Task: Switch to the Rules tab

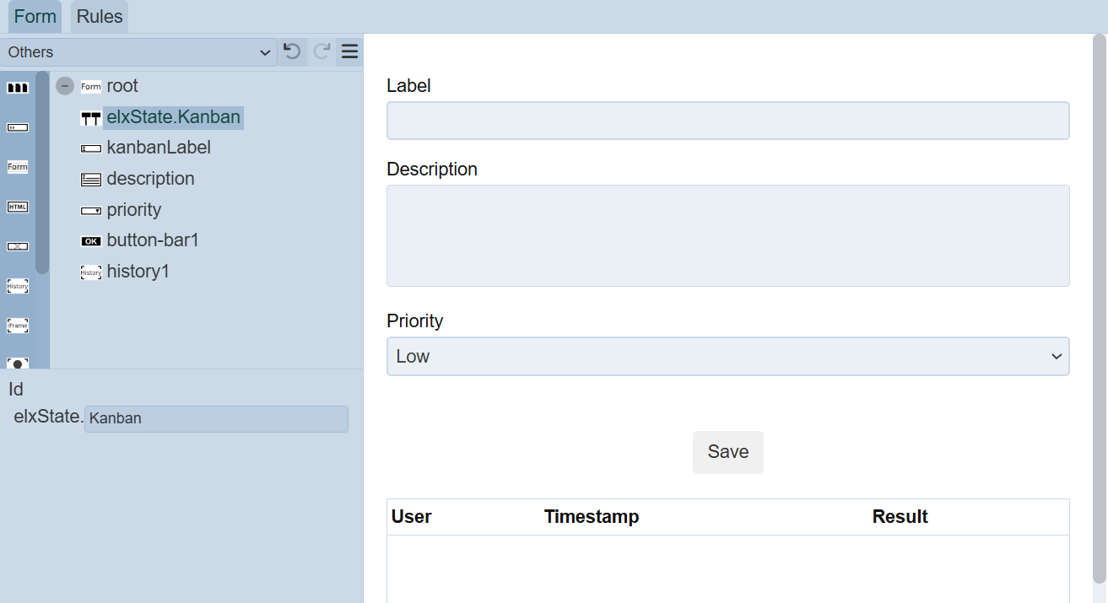Action: point(100,17)
